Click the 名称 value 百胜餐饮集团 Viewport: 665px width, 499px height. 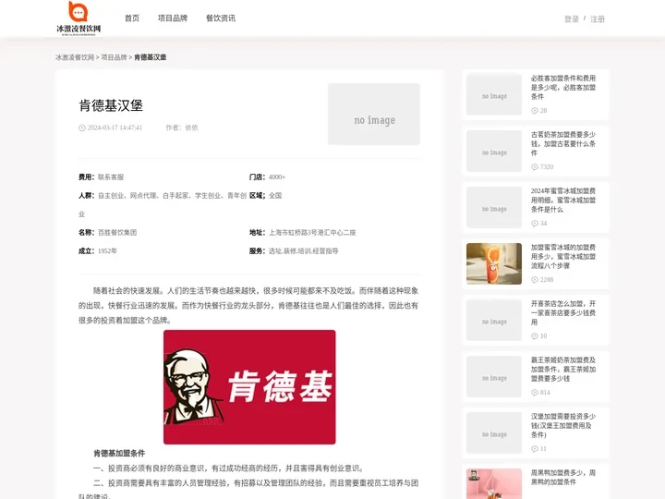tap(117, 233)
